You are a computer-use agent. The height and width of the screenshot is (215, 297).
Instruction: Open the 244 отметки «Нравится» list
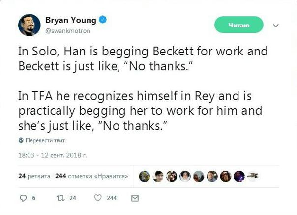[92, 176]
